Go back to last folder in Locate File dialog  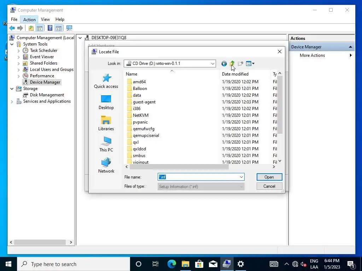click(224, 64)
